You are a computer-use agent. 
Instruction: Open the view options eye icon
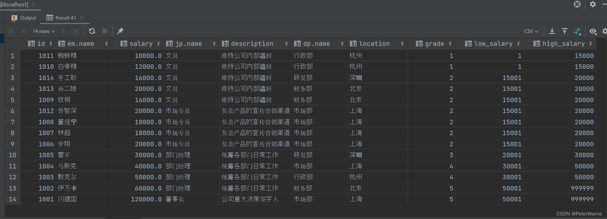tap(593, 31)
